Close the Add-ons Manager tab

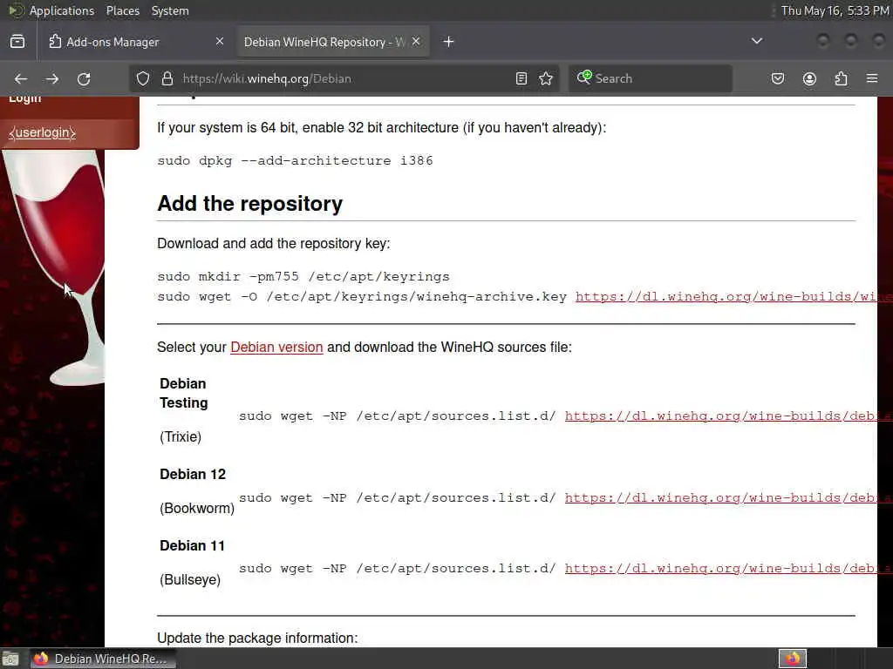[219, 42]
